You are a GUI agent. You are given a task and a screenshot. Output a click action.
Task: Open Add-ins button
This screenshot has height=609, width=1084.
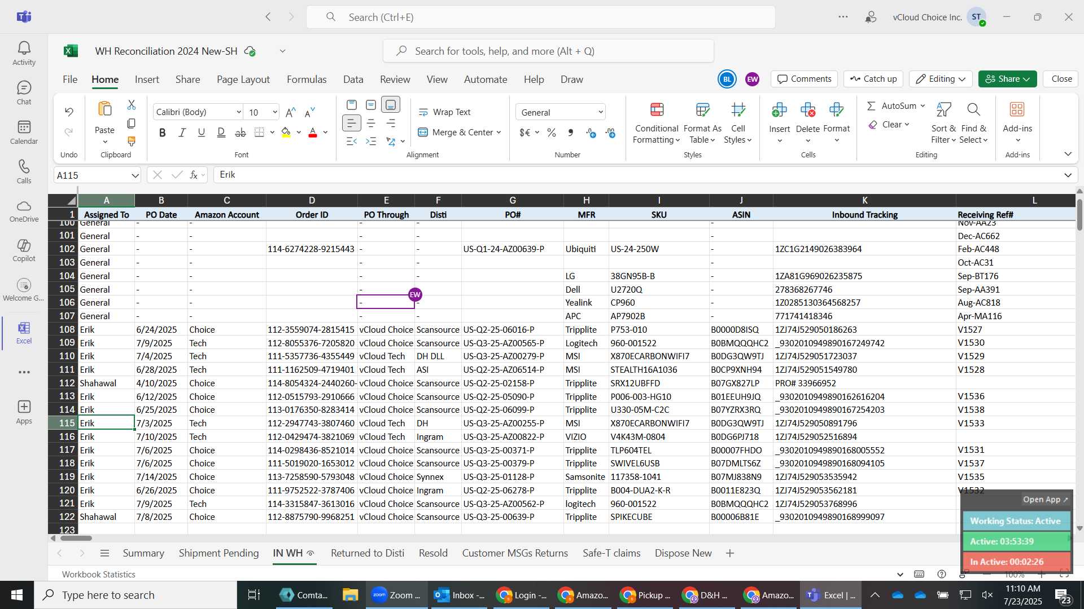coord(1017,124)
